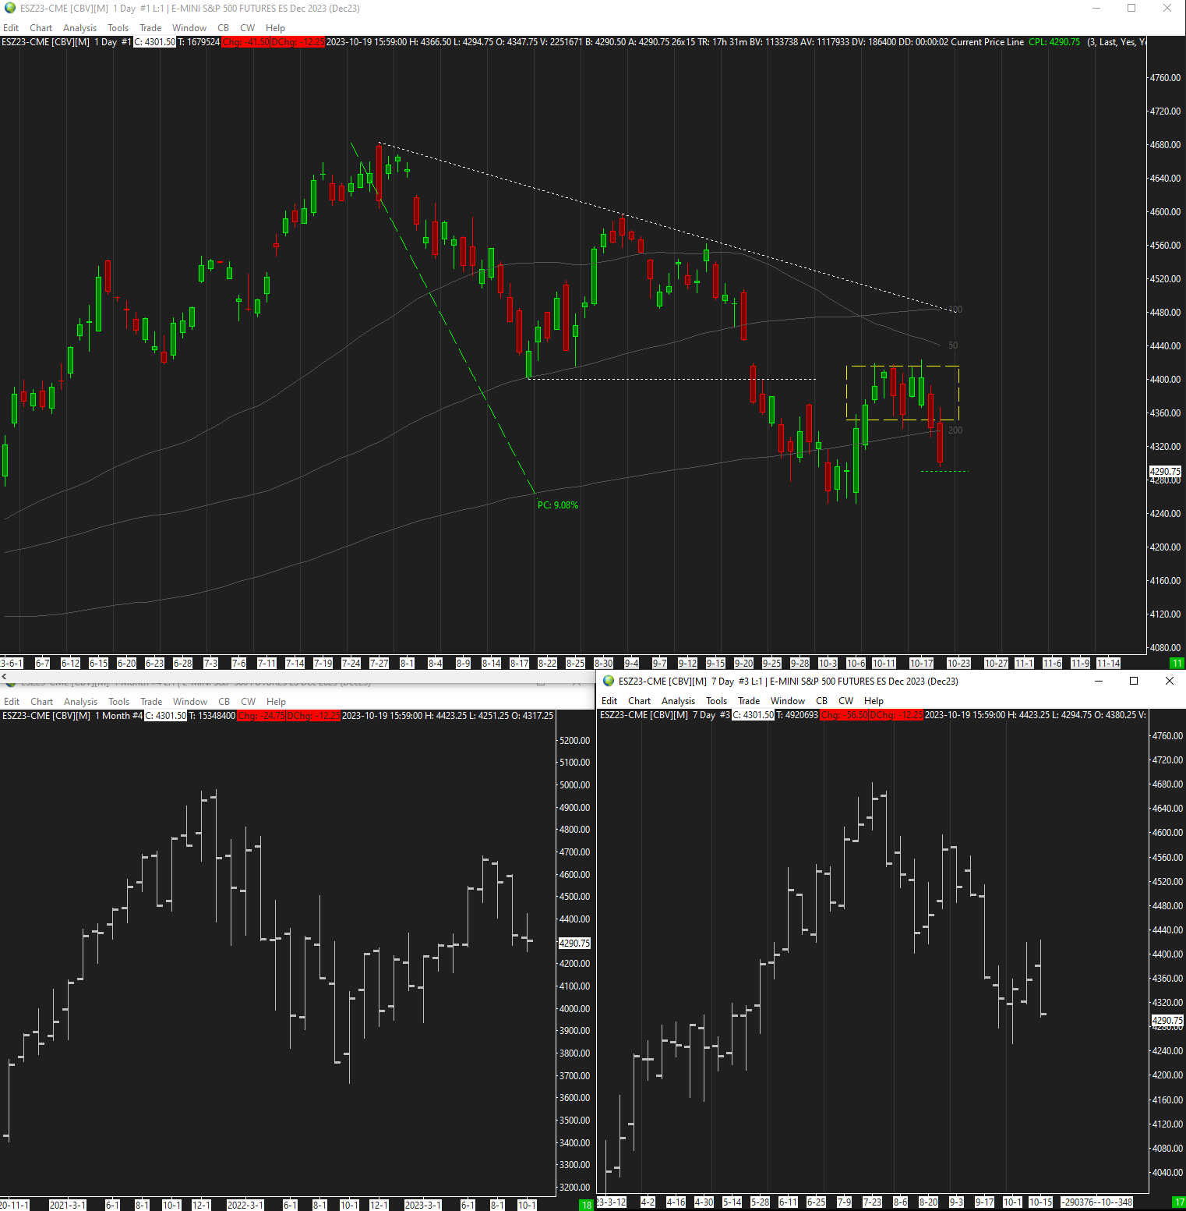Click the '7-23' date label on the 7 Day time axis

tap(872, 1202)
